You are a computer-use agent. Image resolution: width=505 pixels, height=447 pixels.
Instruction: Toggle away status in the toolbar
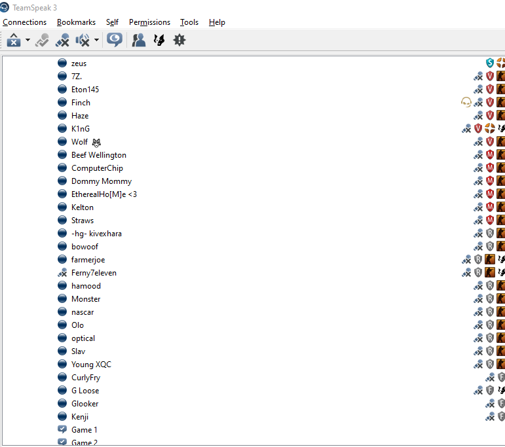[x=42, y=40]
